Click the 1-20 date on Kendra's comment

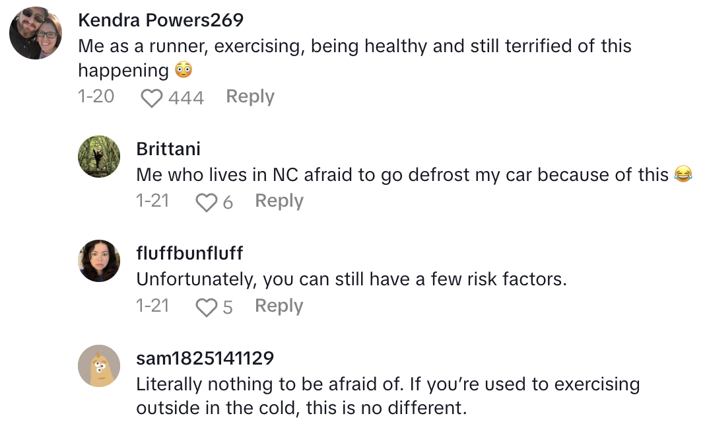pyautogui.click(x=96, y=96)
